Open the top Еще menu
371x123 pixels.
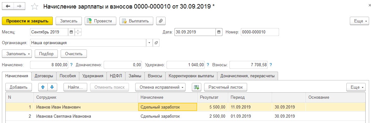pyautogui.click(x=359, y=21)
